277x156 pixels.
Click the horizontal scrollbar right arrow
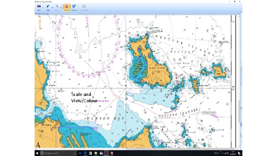pos(237,149)
